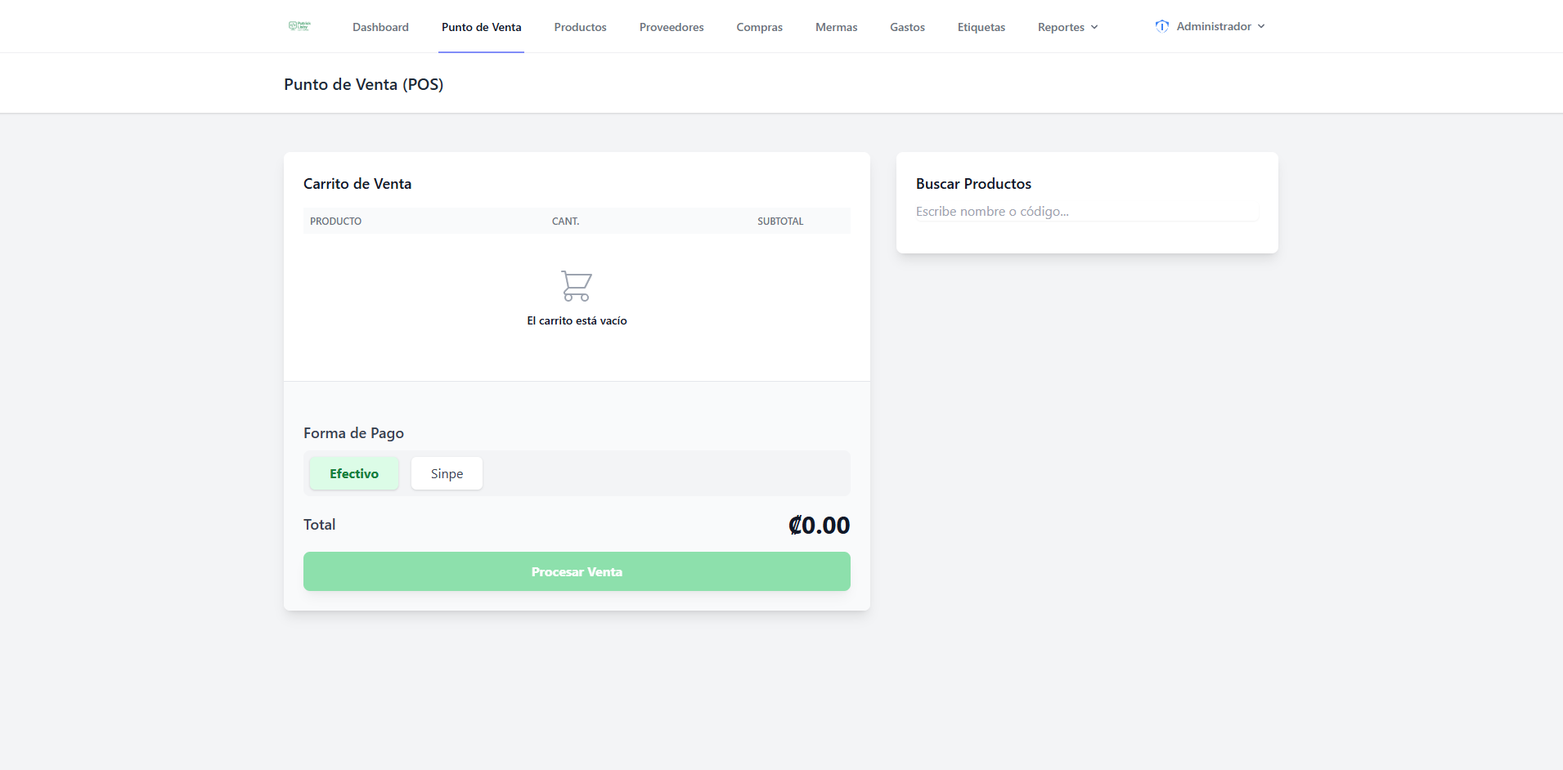This screenshot has height=770, width=1563.
Task: Click the CANT. column header
Action: [x=565, y=222]
